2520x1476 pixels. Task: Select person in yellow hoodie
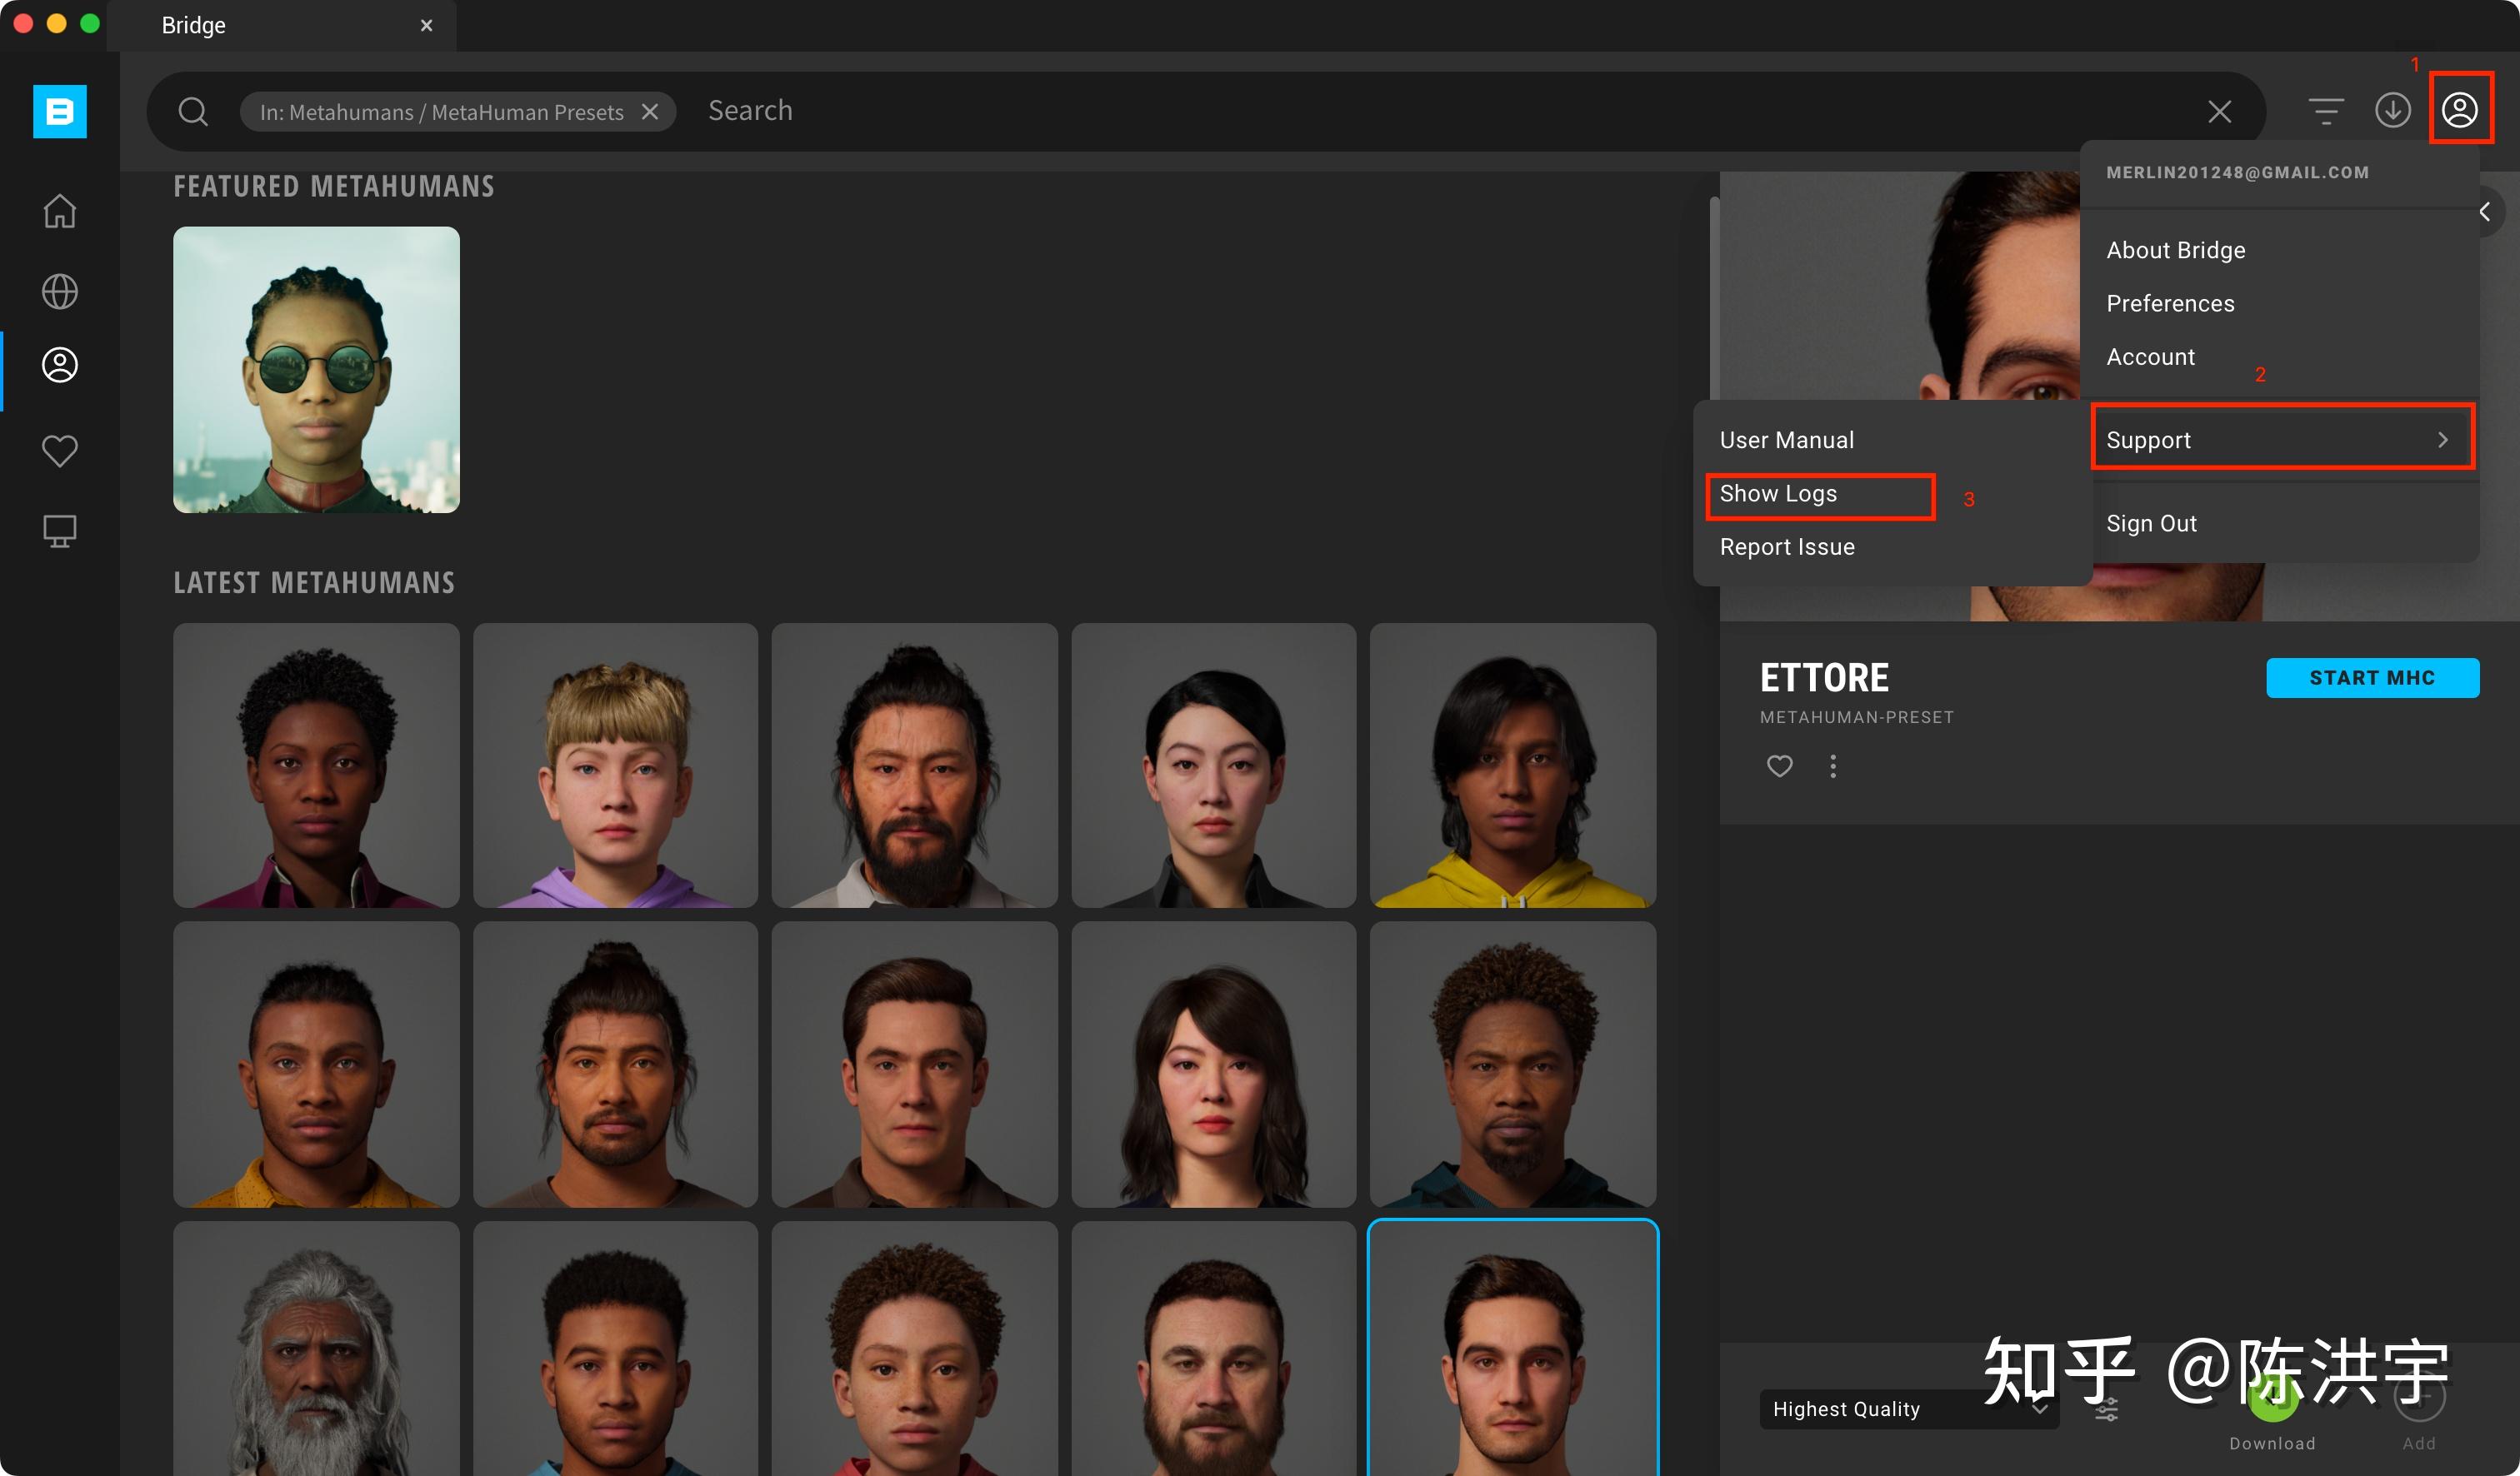(x=1512, y=765)
